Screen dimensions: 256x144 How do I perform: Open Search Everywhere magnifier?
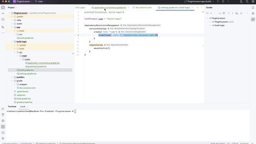(x=247, y=2)
